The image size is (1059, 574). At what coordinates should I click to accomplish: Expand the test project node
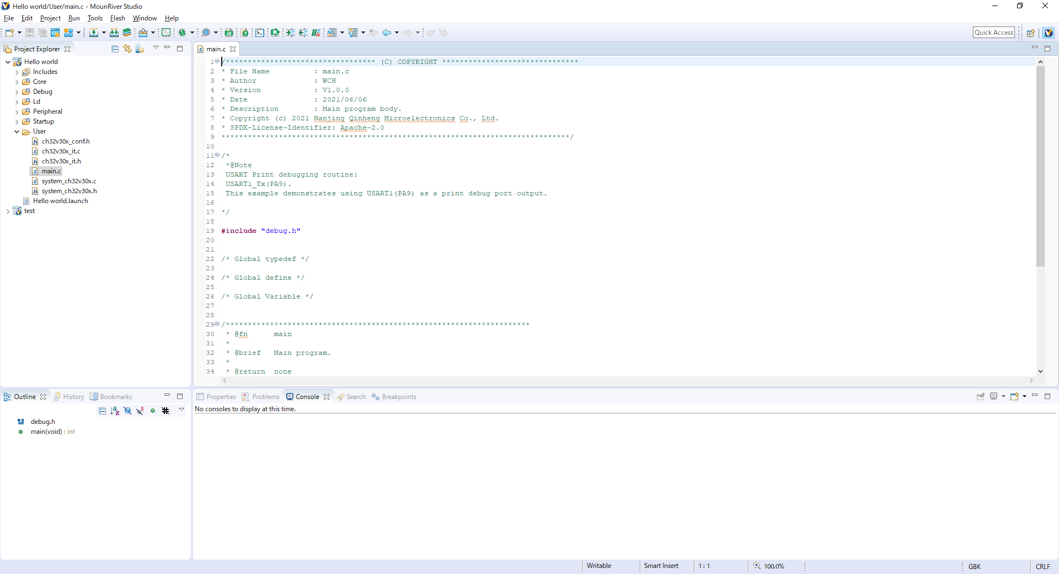coord(8,211)
